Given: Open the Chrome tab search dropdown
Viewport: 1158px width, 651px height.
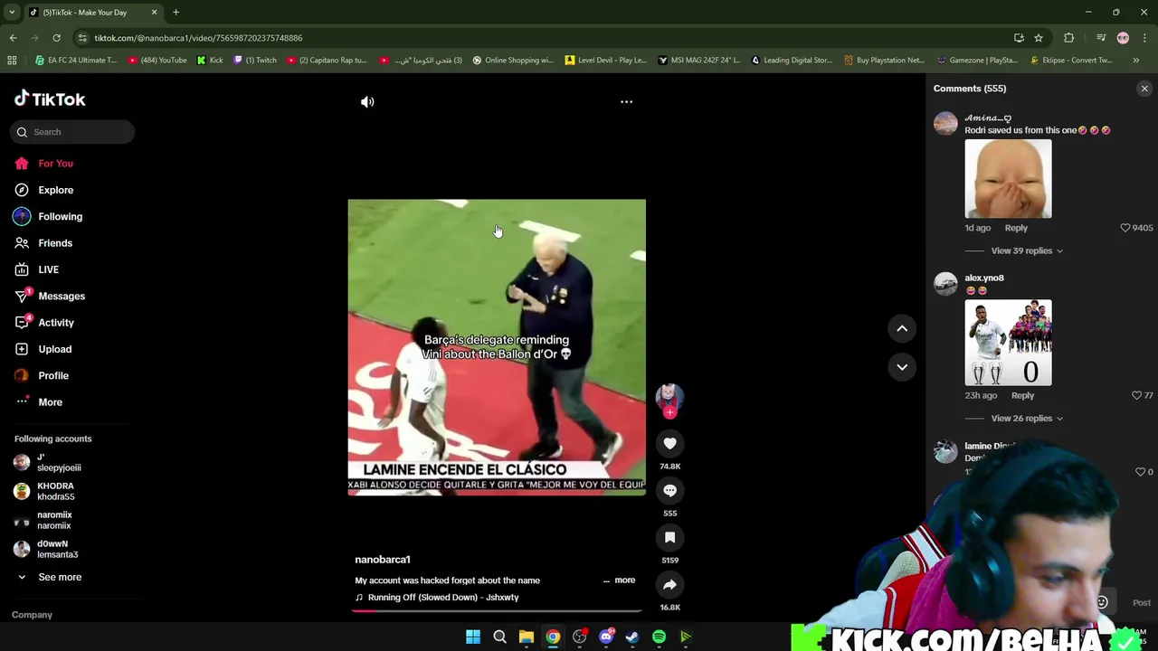Looking at the screenshot, I should [12, 12].
